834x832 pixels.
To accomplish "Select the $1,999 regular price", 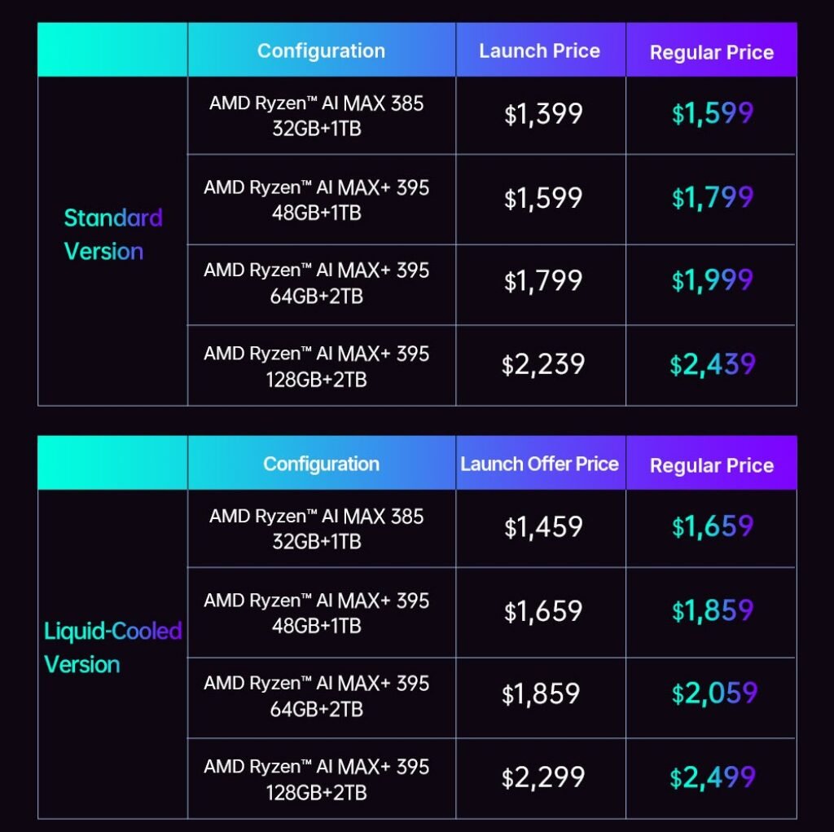I will 713,280.
